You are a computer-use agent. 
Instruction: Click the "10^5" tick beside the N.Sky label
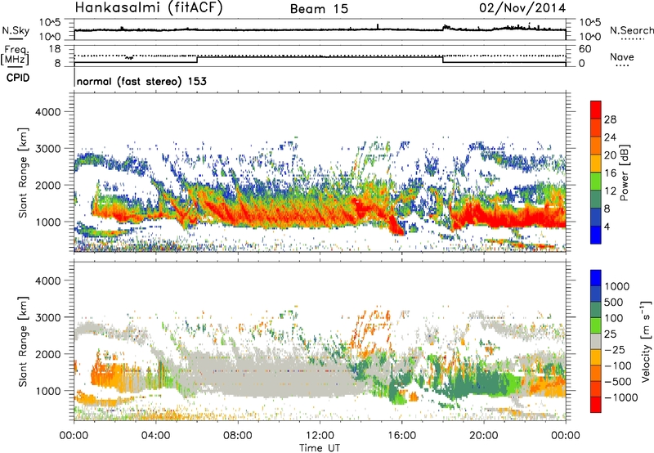[50, 22]
